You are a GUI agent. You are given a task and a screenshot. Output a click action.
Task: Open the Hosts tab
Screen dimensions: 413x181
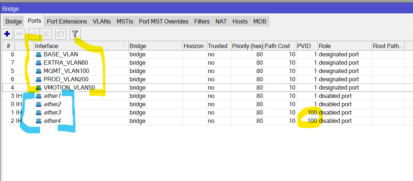(x=240, y=21)
